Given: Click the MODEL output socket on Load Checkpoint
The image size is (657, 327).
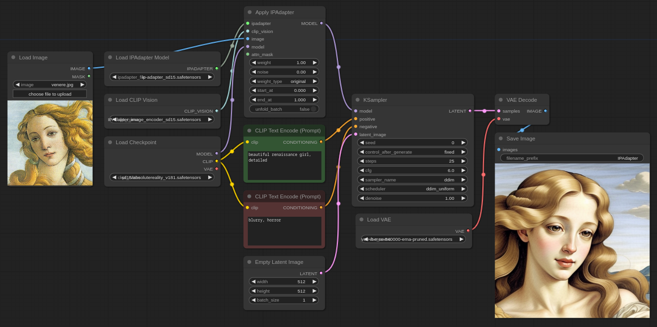Looking at the screenshot, I should click(217, 154).
